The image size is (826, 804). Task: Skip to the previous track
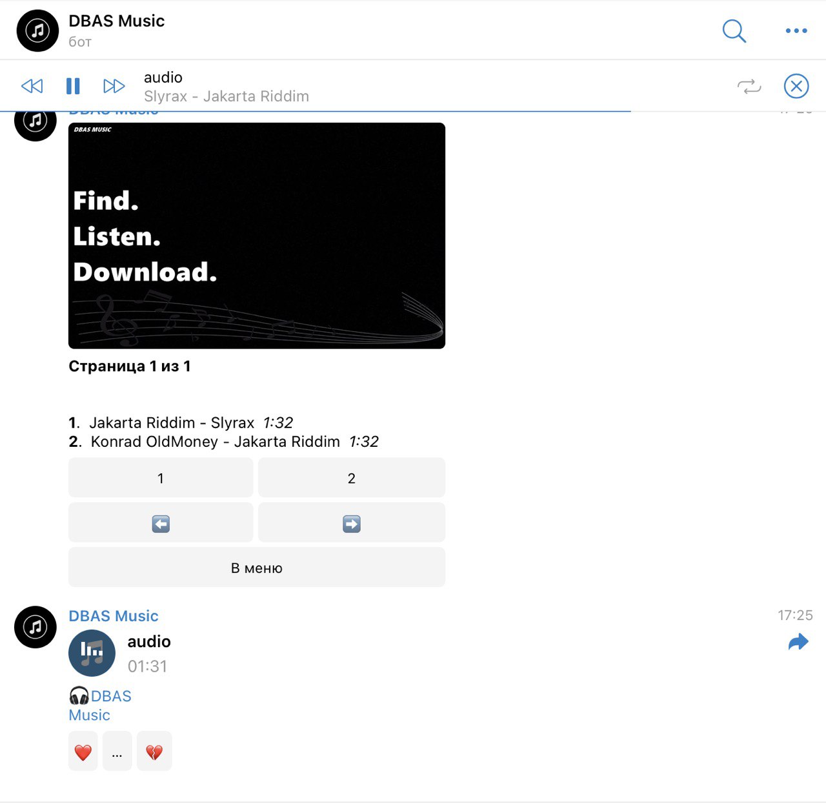coord(32,86)
